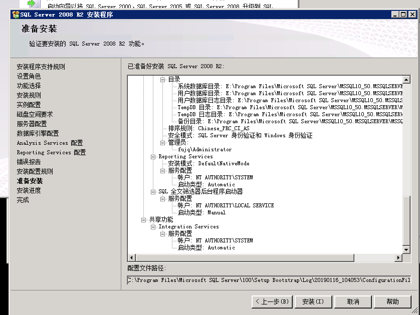This screenshot has width=420, height=315.
Task: Click the SQL Server setup title bar icon
Action: click(16, 15)
